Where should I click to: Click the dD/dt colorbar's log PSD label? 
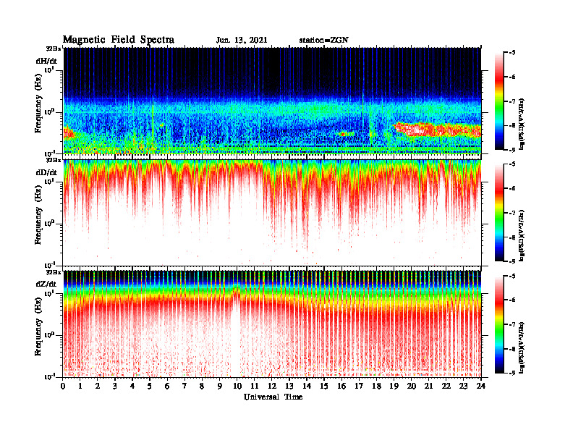[x=522, y=236]
